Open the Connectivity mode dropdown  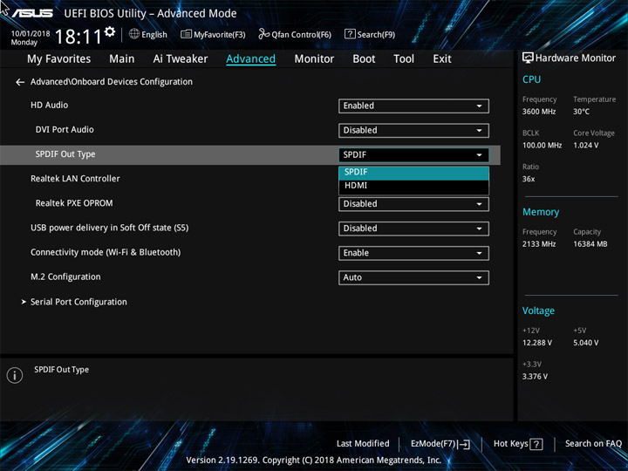pyautogui.click(x=413, y=253)
